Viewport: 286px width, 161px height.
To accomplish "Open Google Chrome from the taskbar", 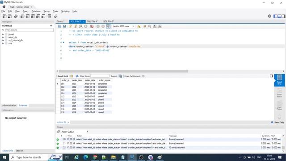I will [x=95, y=157].
